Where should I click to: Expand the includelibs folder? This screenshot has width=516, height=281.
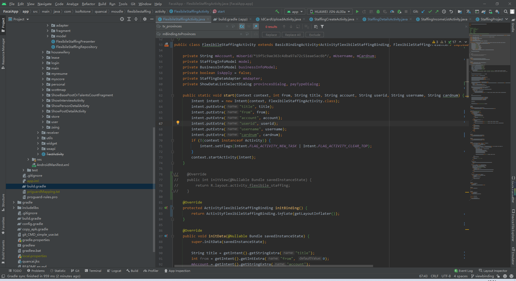[14, 208]
